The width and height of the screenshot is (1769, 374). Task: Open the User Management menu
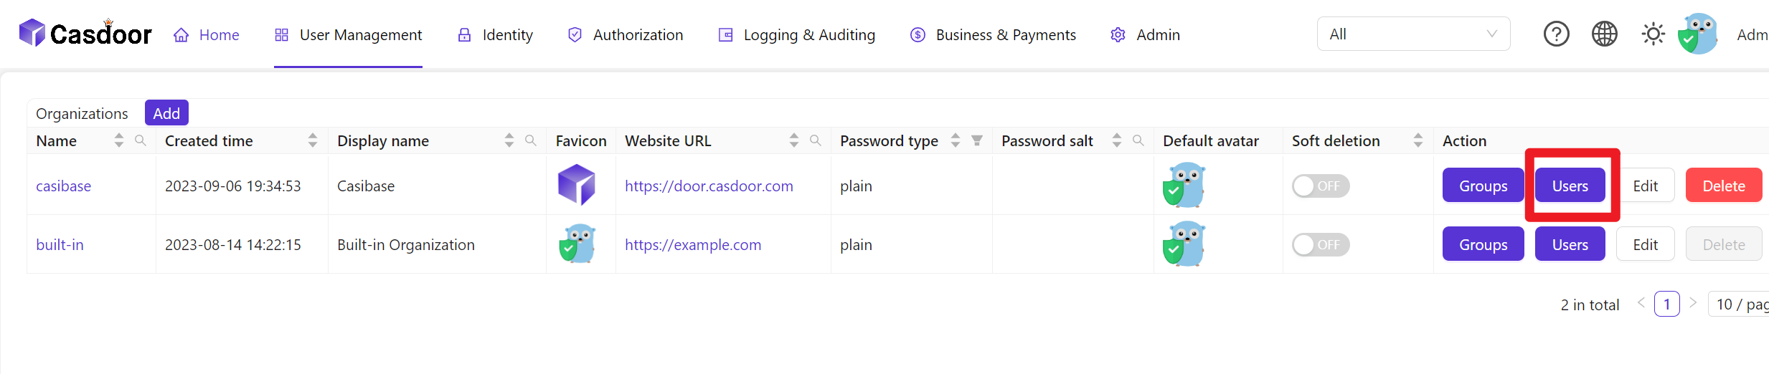pos(349,35)
